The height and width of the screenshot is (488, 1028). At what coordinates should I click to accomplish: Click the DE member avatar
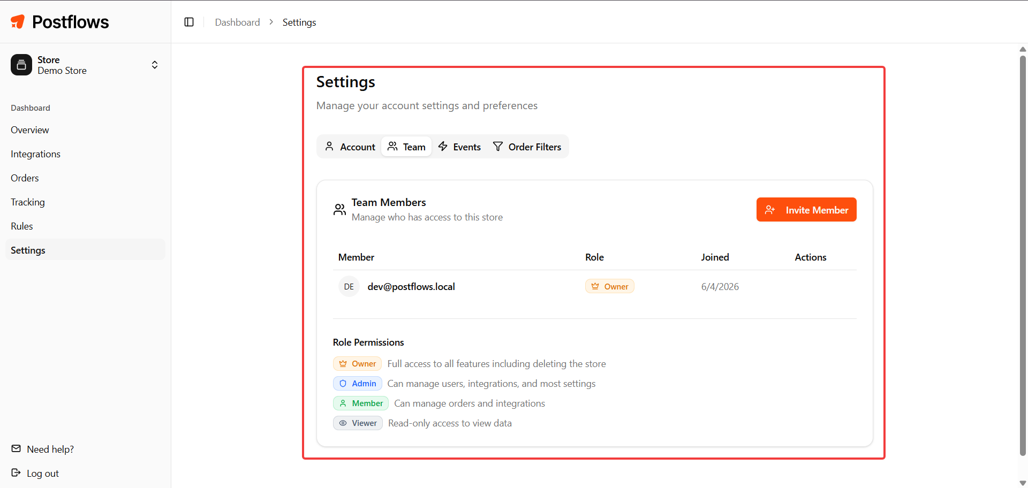pyautogui.click(x=349, y=287)
